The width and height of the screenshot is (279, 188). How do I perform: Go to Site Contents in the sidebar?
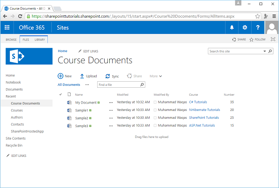pos(16,138)
